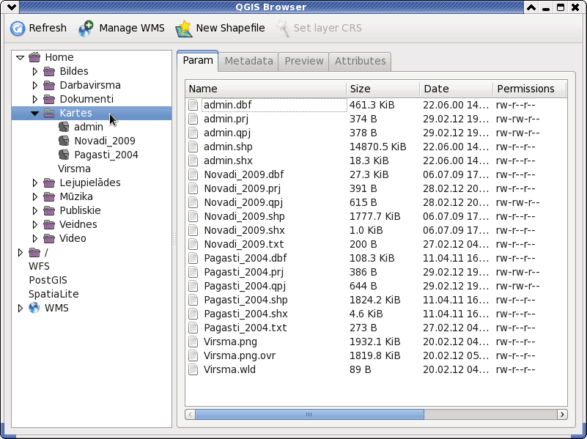The height and width of the screenshot is (439, 587).
Task: Select the Home folder icon
Action: 34,57
